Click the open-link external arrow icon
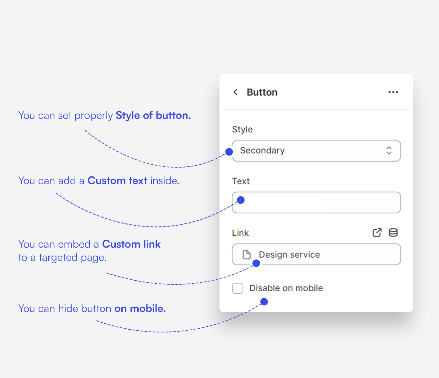This screenshot has width=439, height=378. tap(377, 233)
